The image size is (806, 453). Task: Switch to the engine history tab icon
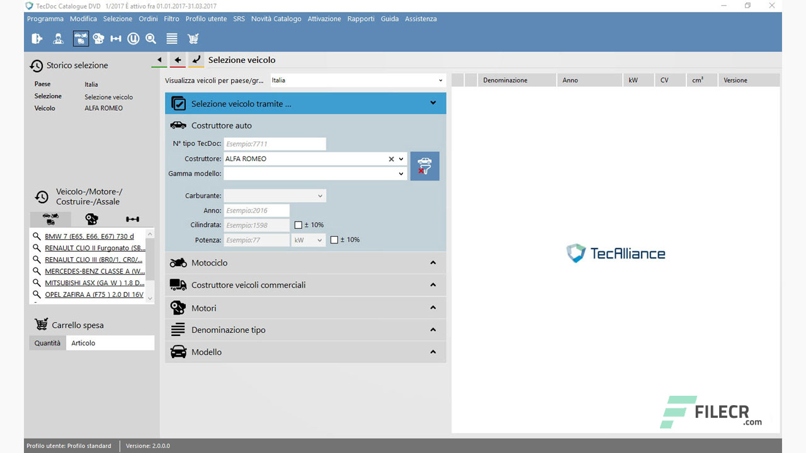pos(92,219)
